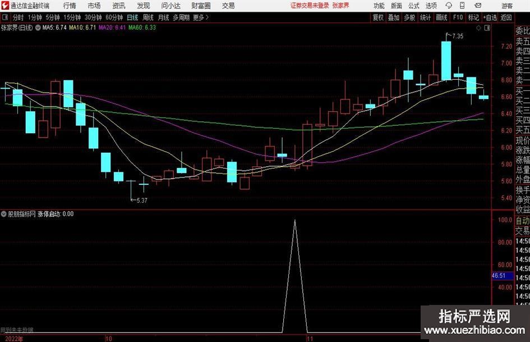Click the 多股 multi-stock button

click(409, 17)
